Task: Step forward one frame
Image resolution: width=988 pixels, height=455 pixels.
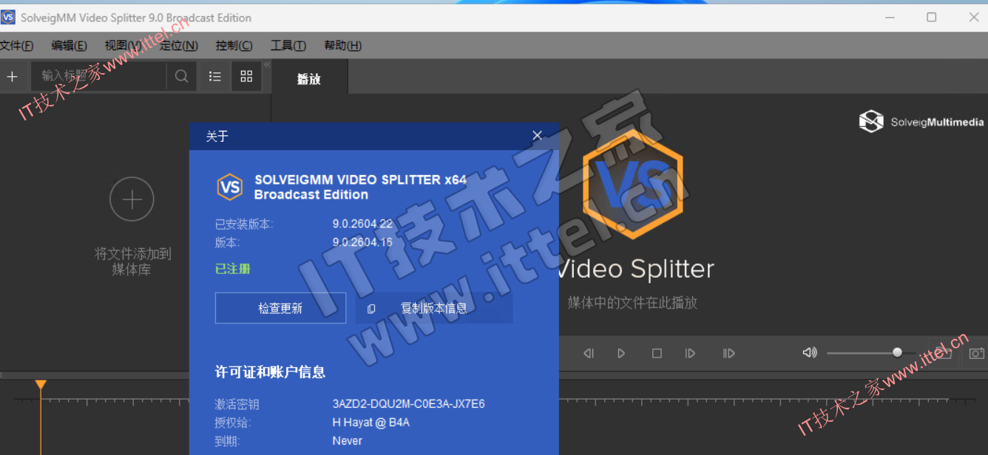Action: click(690, 354)
